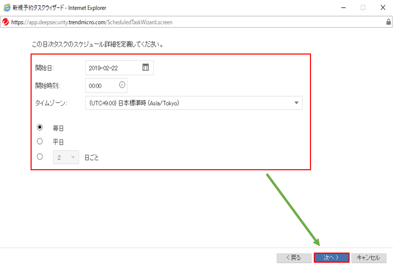
Task: Click the schedule details instruction text
Action: (x=98, y=44)
